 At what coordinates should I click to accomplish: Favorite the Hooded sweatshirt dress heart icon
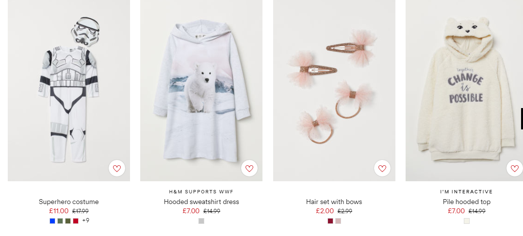[249, 168]
